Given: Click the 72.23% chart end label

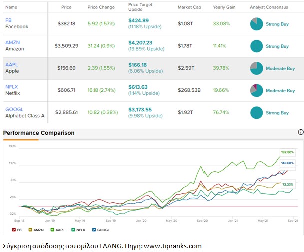Looking at the screenshot, I should [x=288, y=184].
